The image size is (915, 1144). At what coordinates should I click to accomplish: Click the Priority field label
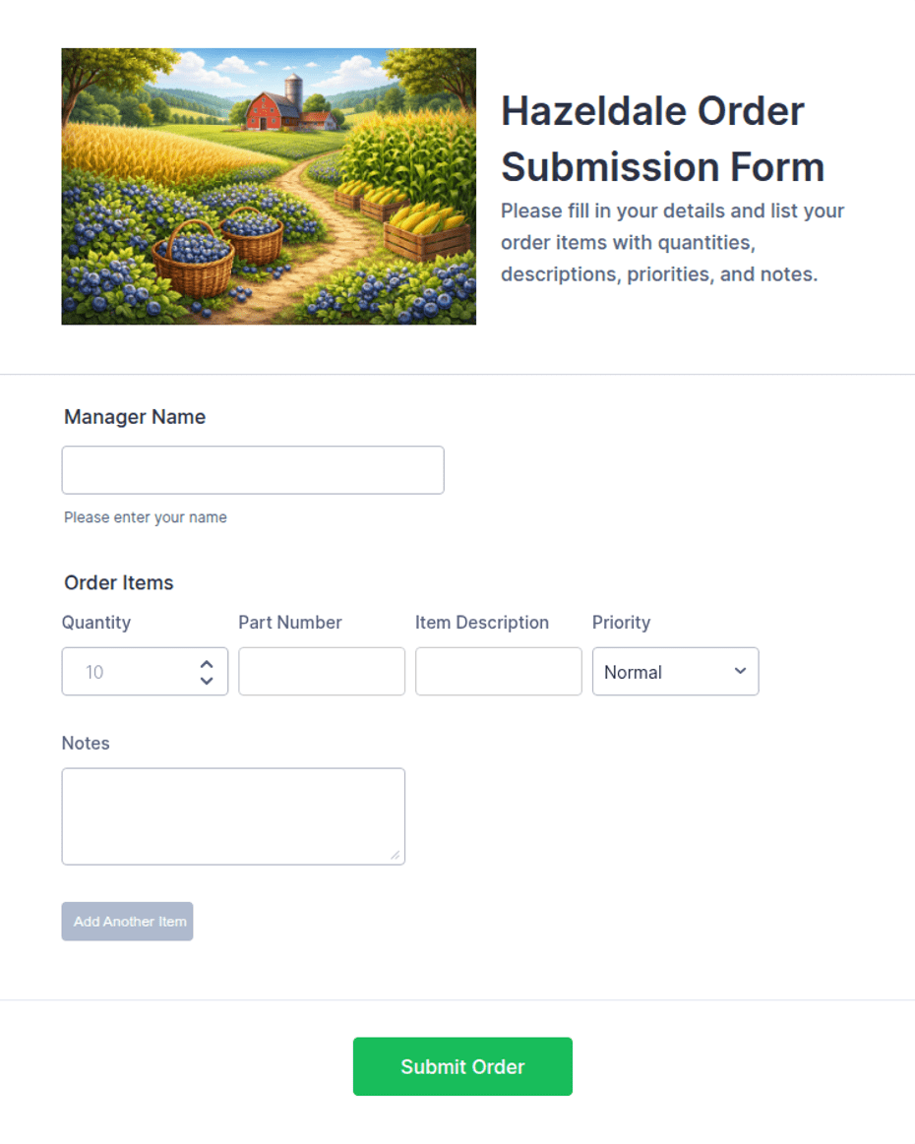coord(621,623)
